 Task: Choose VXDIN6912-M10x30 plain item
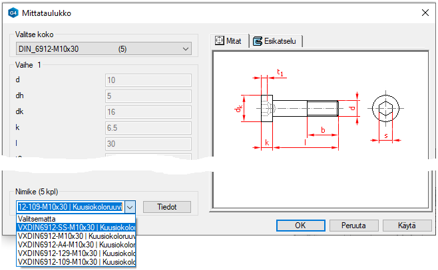[76, 236]
